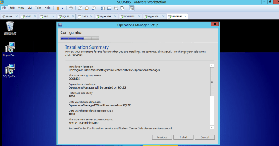Open the power options dropdown arrow
This screenshot has height=146, width=279.
click(63, 8)
